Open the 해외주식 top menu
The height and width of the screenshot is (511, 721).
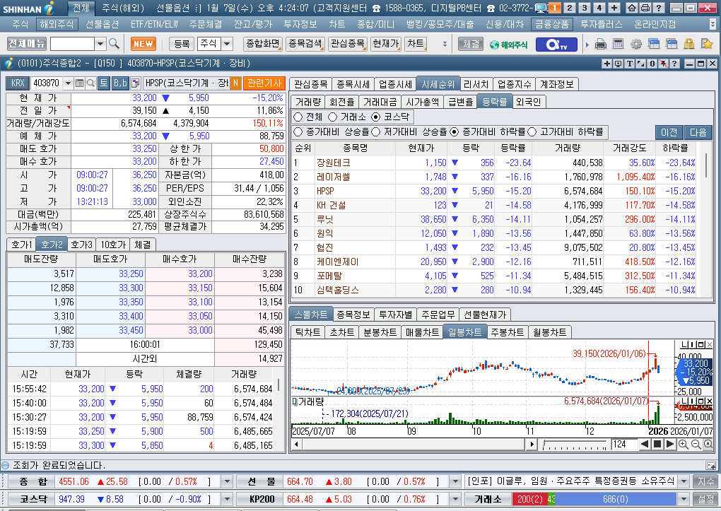pyautogui.click(x=56, y=24)
